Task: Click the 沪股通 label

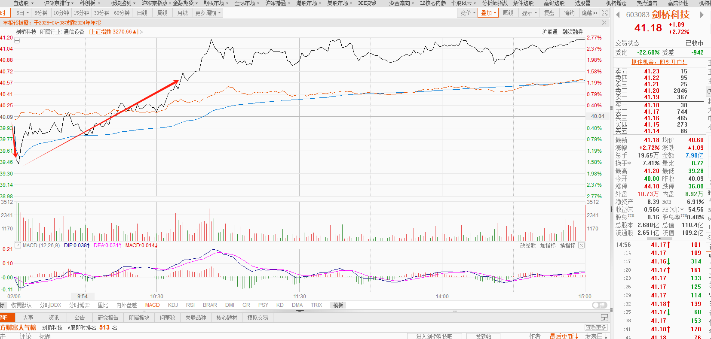Action: [x=550, y=32]
